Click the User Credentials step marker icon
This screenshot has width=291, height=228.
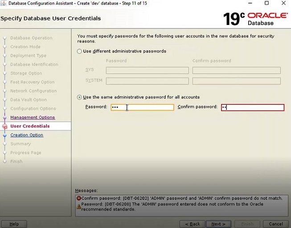tap(4, 126)
